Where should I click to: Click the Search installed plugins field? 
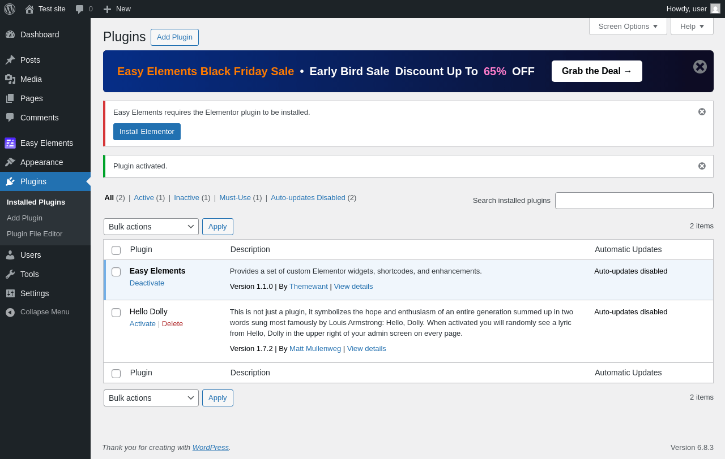coord(634,201)
